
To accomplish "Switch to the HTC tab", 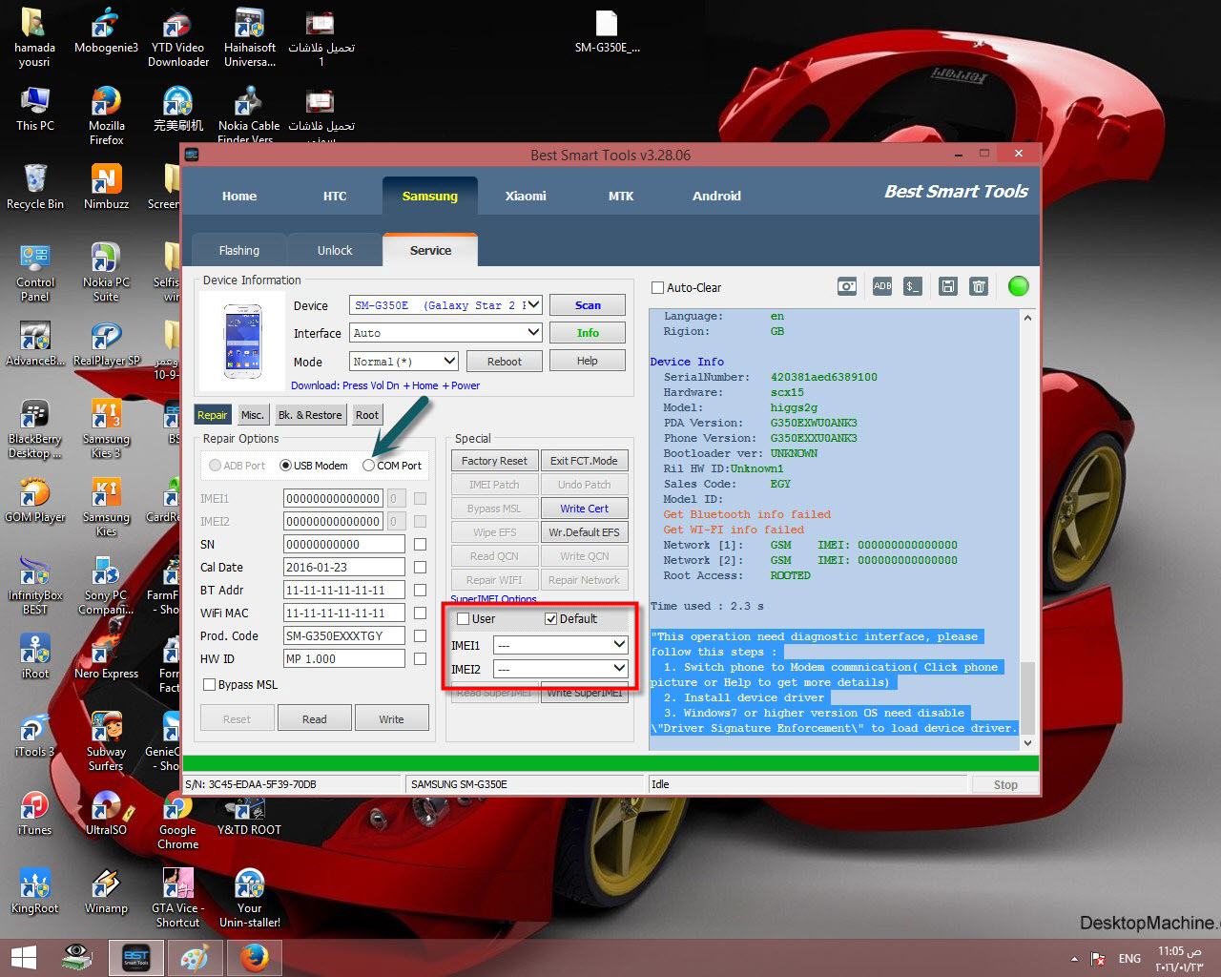I will click(335, 196).
